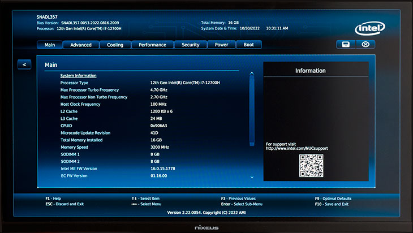The height and width of the screenshot is (233, 413).
Task: Click F10 - Save and Exit hint
Action: pos(332,204)
